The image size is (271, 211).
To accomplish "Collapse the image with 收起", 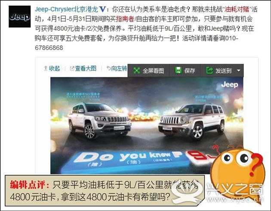I will point(54,68).
